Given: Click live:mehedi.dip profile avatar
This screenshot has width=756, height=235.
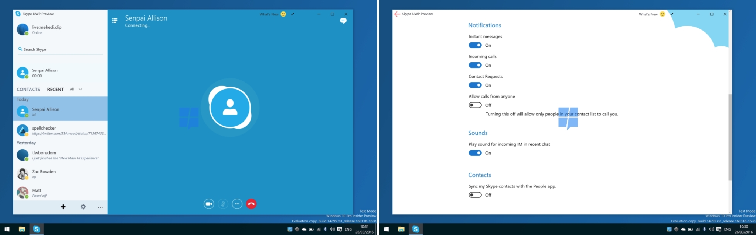Looking at the screenshot, I should coord(23,29).
